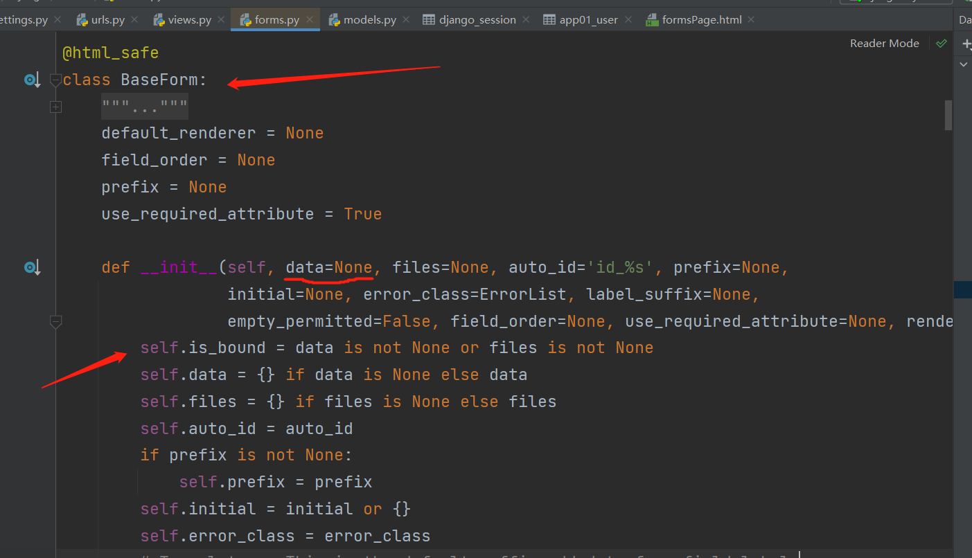Open the app01_user table tab
This screenshot has width=972, height=558.
(588, 19)
